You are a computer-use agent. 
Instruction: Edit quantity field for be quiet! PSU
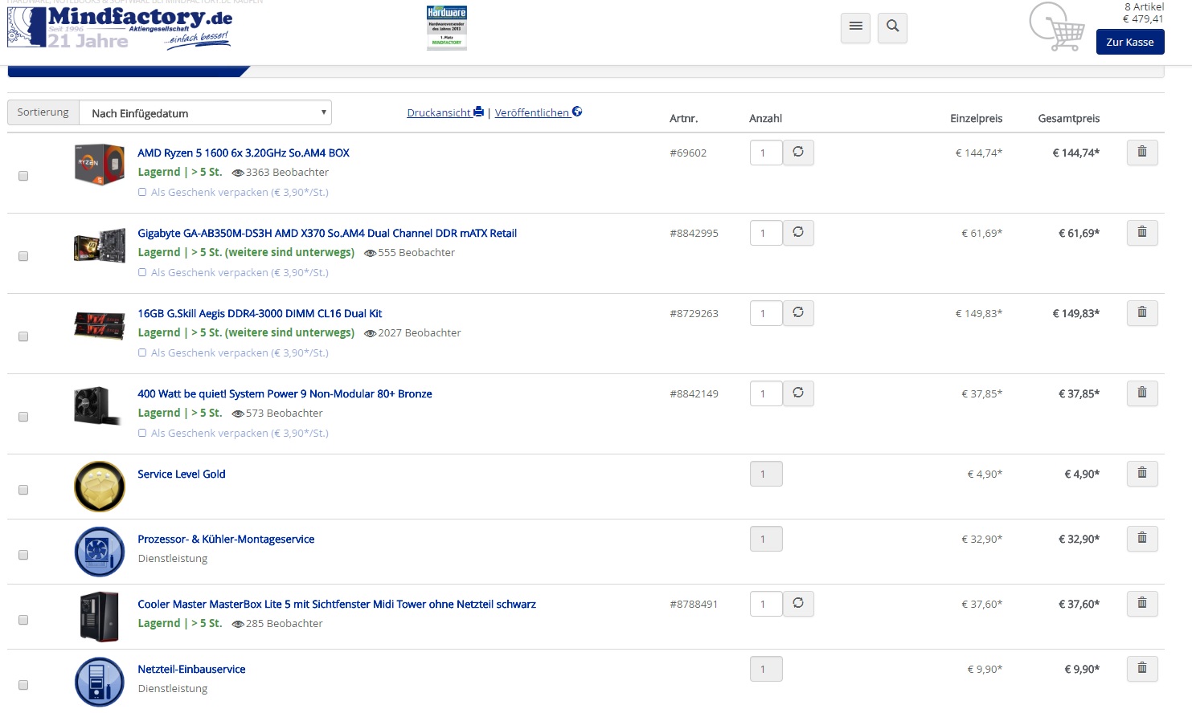pyautogui.click(x=766, y=393)
